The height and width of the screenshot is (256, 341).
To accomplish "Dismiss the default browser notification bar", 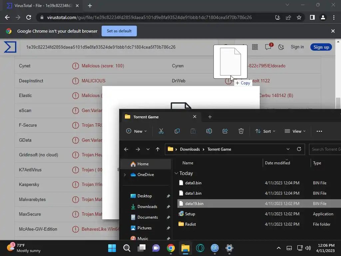I will [333, 31].
